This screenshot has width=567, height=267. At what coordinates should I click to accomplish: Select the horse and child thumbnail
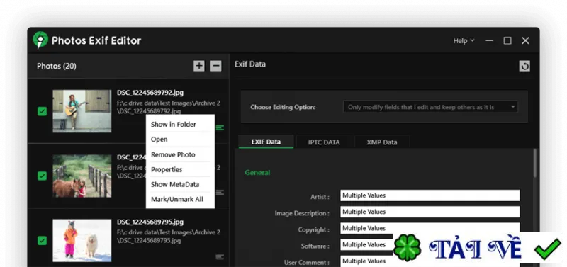tap(82, 176)
